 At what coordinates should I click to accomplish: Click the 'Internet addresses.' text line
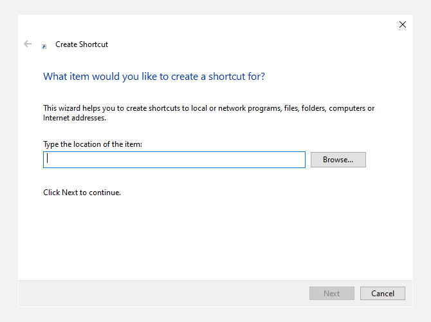click(74, 118)
